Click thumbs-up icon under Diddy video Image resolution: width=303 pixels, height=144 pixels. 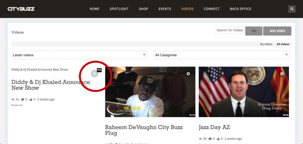point(31,99)
